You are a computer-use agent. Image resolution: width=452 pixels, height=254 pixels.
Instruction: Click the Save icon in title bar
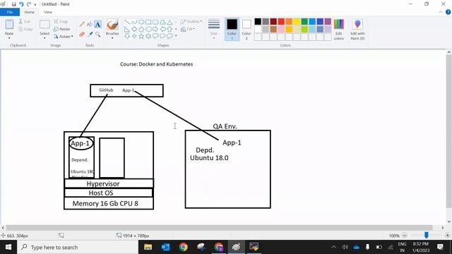click(x=13, y=4)
